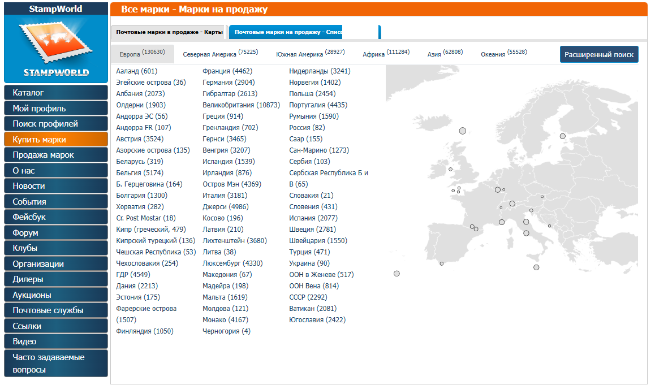The image size is (655, 385).
Task: Open stamps for Португалия (4435)
Action: click(318, 105)
